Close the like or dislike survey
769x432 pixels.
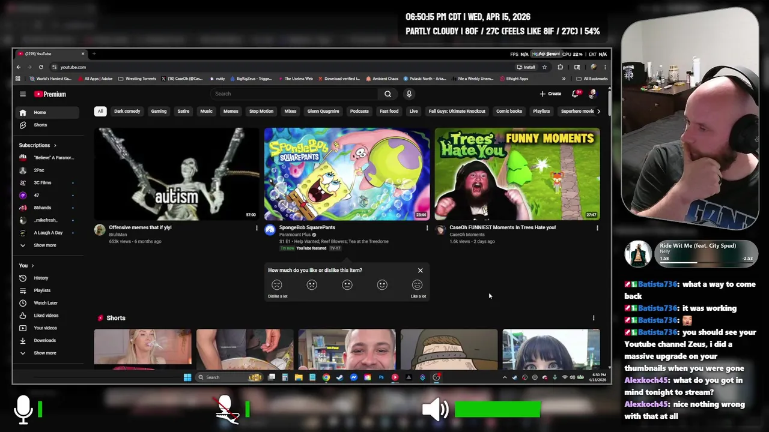coord(421,270)
